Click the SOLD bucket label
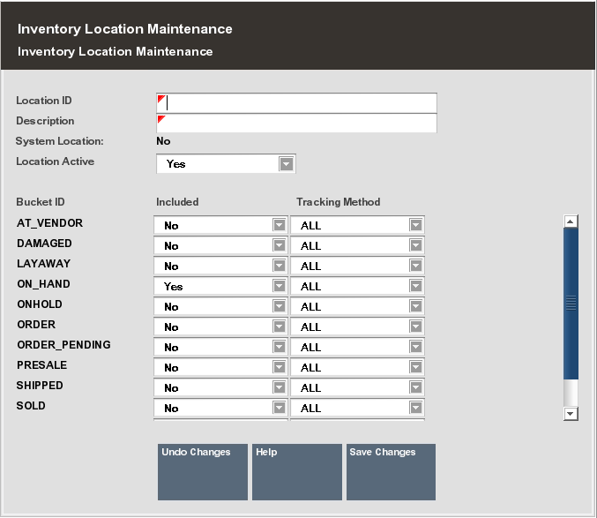 click(31, 406)
